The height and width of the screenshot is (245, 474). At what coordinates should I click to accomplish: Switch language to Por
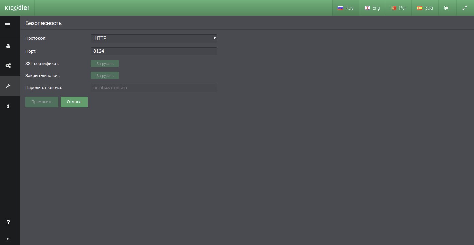399,8
